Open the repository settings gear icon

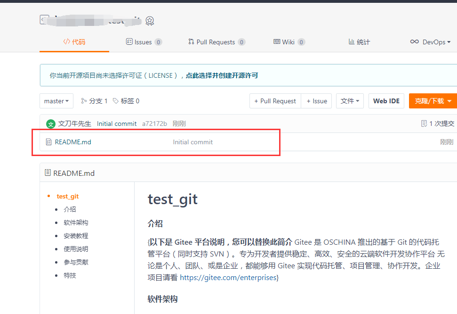pyautogui.click(x=150, y=21)
